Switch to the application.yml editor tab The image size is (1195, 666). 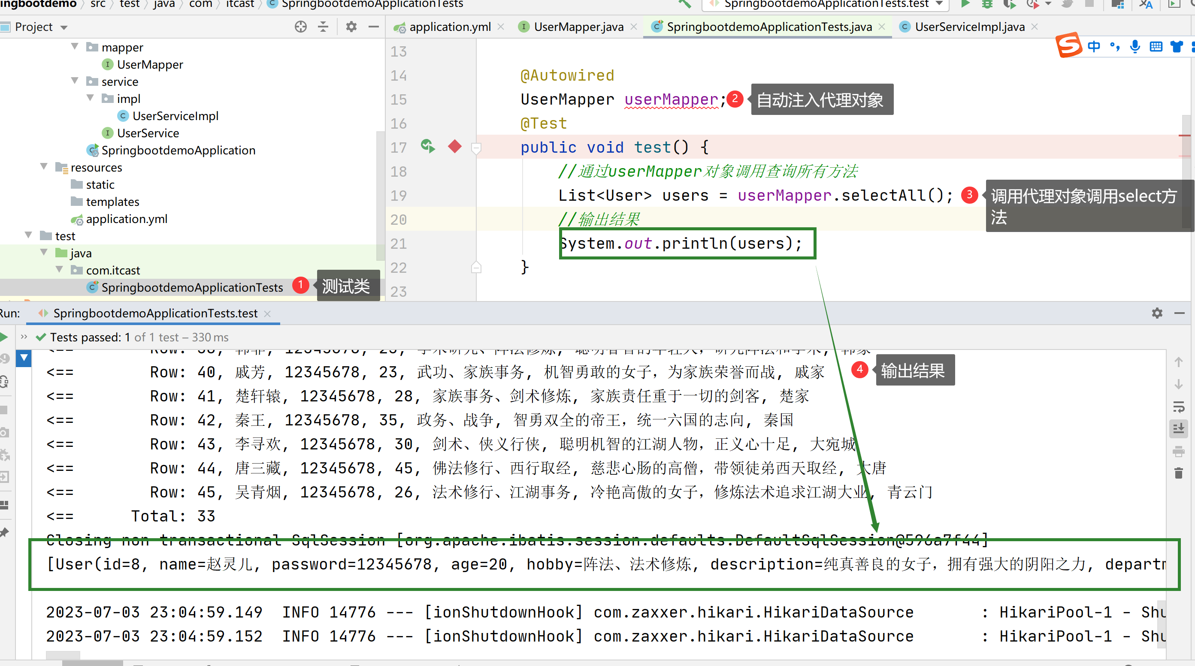pos(450,27)
